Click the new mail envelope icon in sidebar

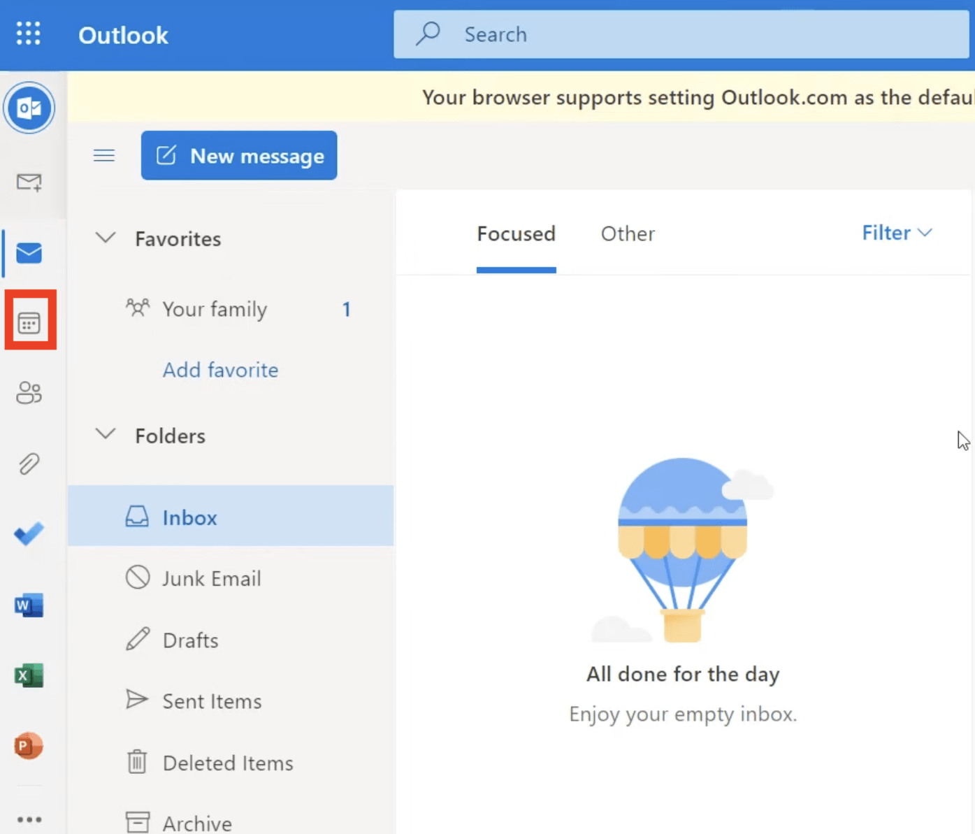coord(29,182)
